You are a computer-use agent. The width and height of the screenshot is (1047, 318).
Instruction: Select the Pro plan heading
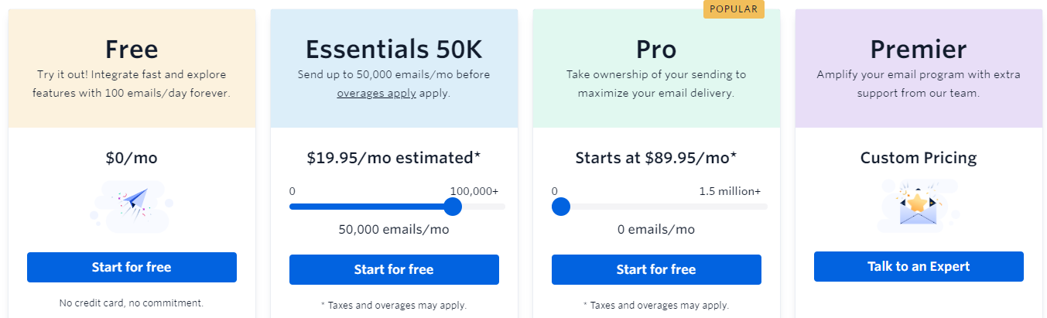click(x=656, y=50)
